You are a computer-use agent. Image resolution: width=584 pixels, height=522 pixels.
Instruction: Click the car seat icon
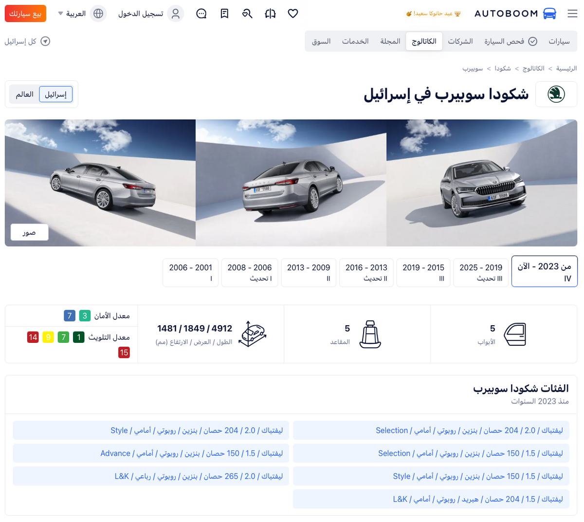point(370,335)
